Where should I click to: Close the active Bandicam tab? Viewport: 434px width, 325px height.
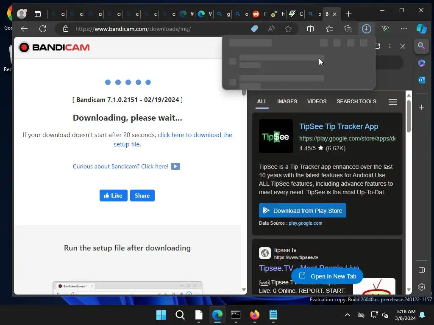point(334,14)
